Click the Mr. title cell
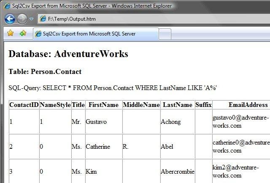Image resolution: width=270 pixels, height=183 pixels. point(78,122)
